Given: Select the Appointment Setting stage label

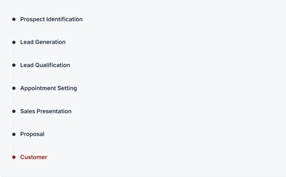Looking at the screenshot, I should [49, 88].
